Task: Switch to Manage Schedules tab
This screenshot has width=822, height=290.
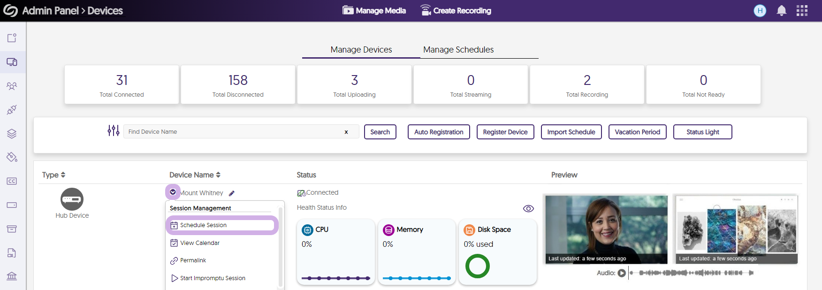Action: coord(458,50)
